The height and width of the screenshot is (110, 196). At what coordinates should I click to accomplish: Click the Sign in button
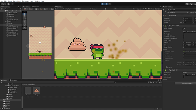tap(4, 4)
